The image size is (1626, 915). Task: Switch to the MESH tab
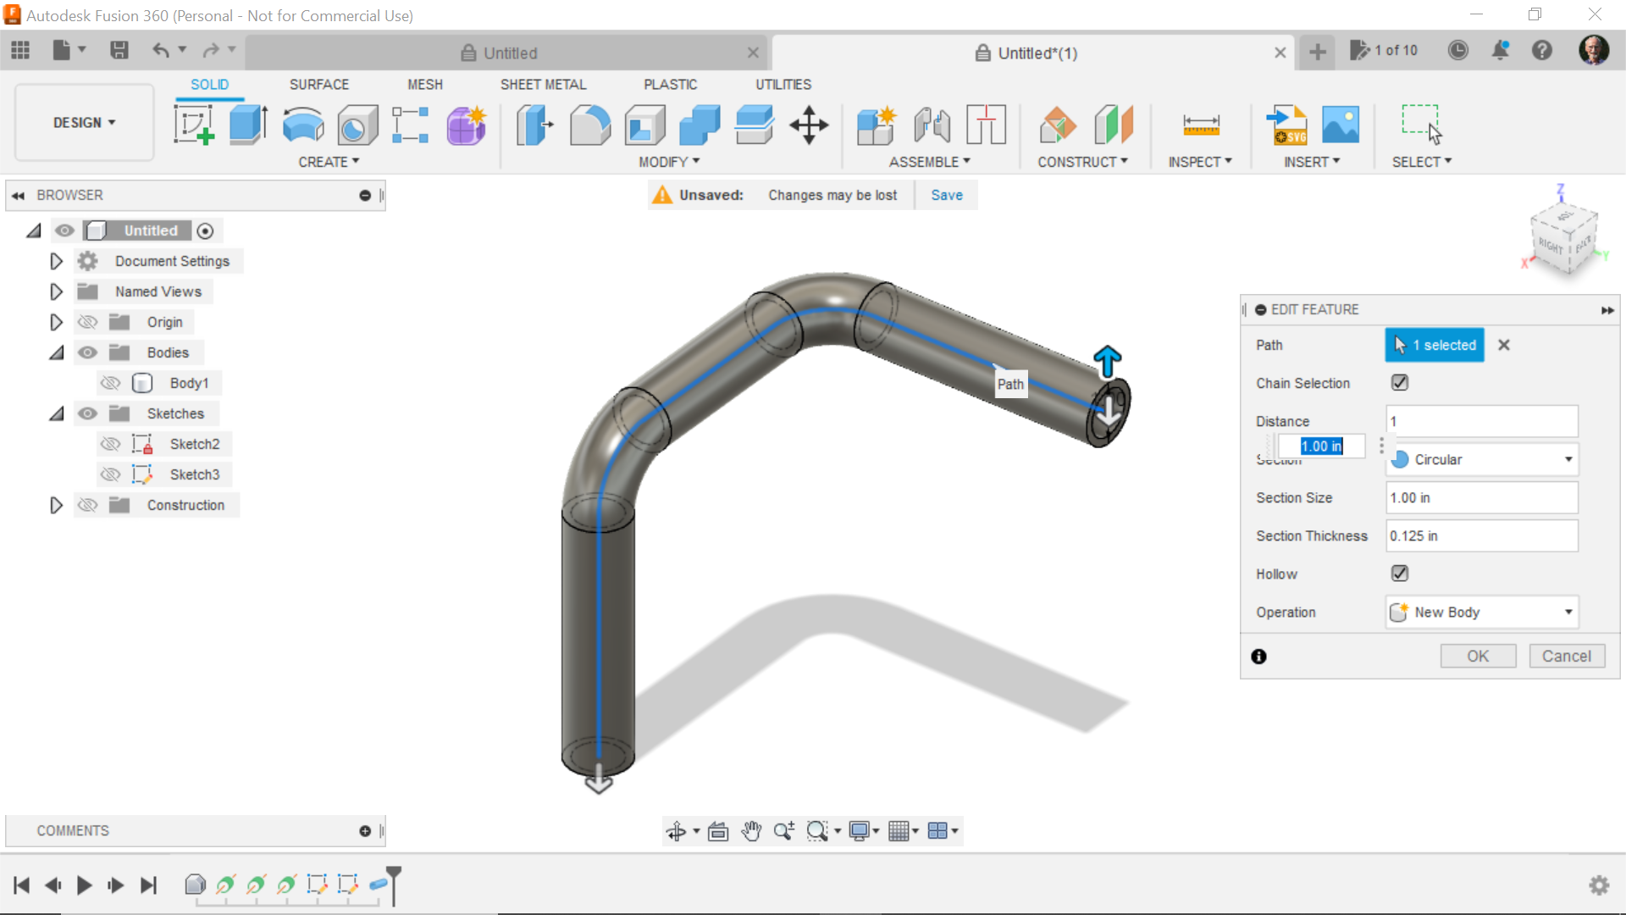click(x=425, y=85)
